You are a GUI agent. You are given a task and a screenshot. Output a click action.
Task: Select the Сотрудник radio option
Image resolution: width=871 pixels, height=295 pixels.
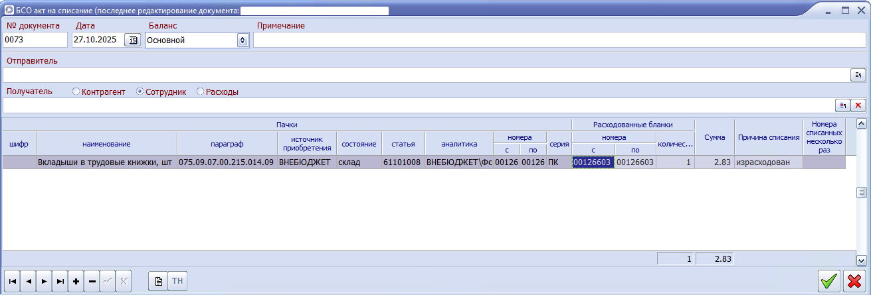[140, 92]
